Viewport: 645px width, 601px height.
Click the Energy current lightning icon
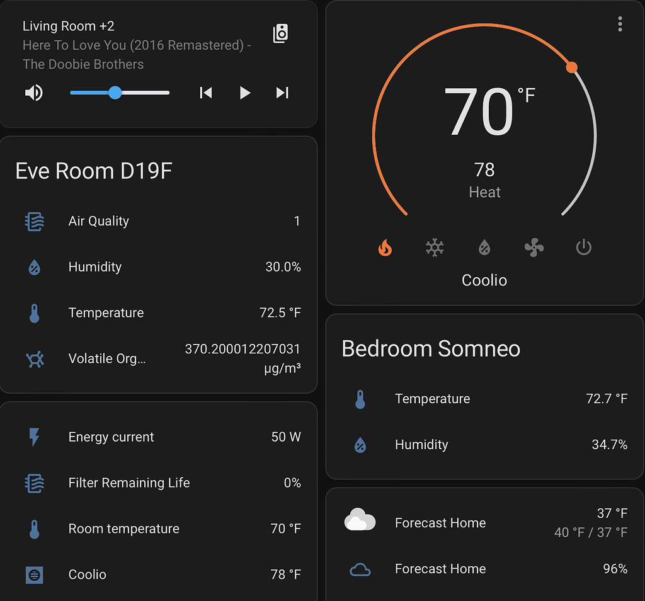click(35, 437)
